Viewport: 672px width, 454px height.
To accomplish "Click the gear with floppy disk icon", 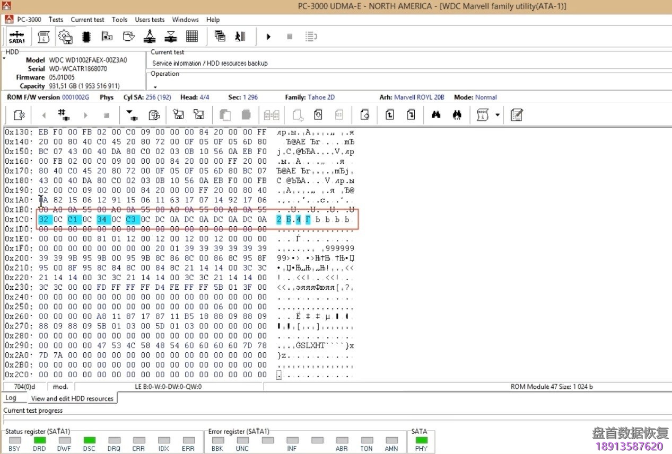I will (65, 37).
